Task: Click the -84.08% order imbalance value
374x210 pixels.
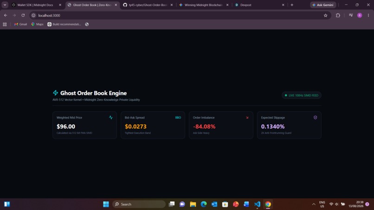Action: coord(204,127)
